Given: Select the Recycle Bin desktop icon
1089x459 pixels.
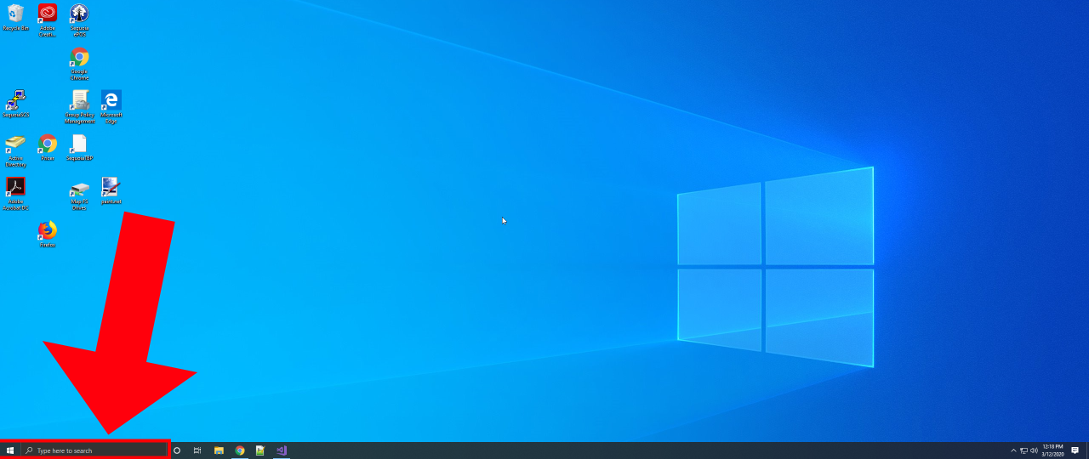Looking at the screenshot, I should tap(15, 14).
